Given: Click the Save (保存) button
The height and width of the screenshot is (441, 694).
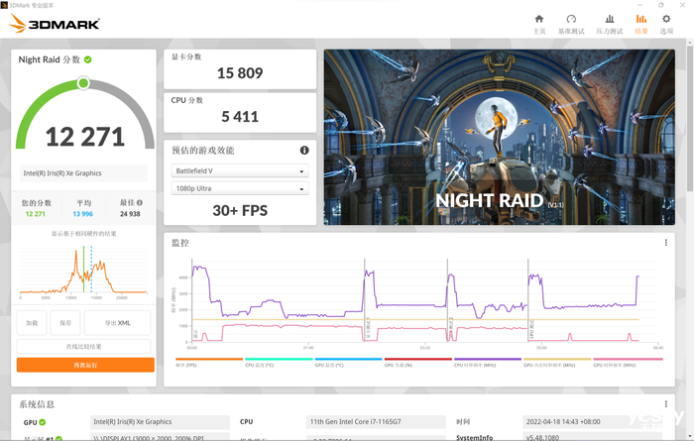Looking at the screenshot, I should click(x=65, y=323).
